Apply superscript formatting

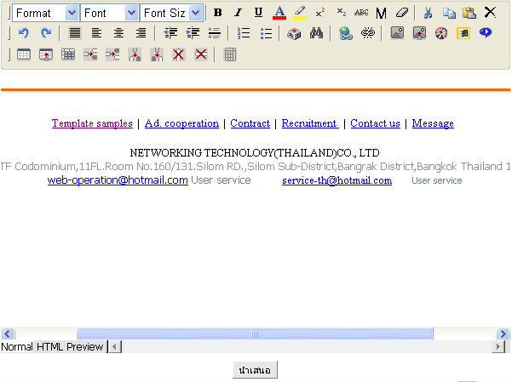tap(320, 13)
